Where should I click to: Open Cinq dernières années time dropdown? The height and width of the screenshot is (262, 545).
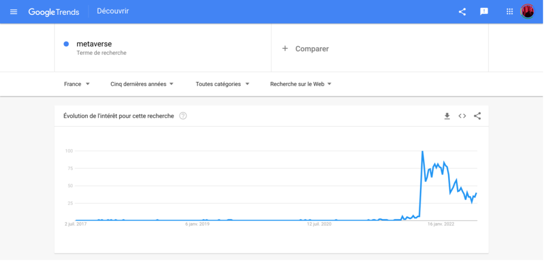click(142, 84)
